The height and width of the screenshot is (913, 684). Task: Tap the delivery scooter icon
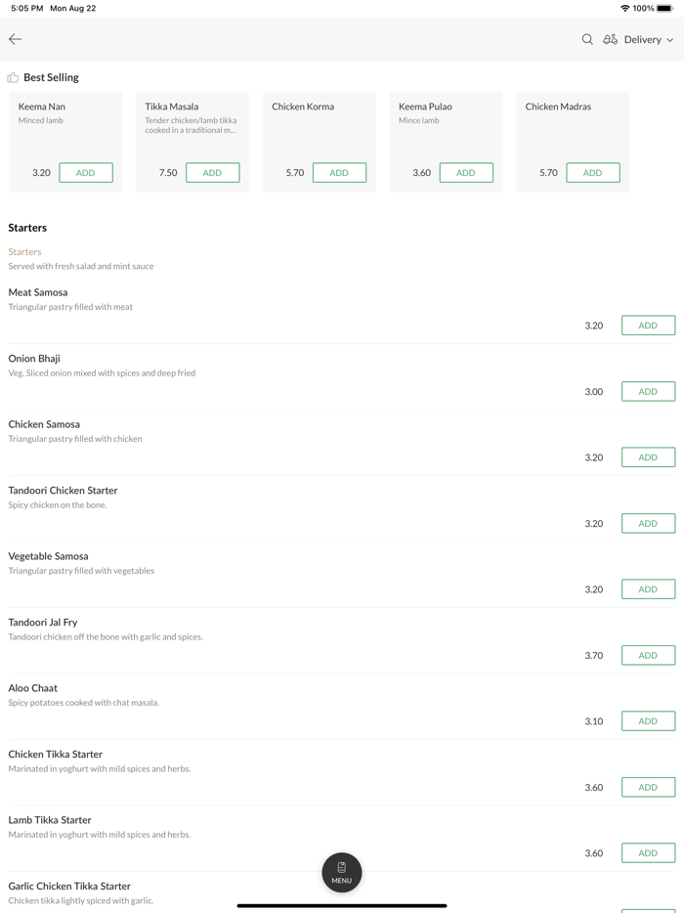tap(610, 39)
